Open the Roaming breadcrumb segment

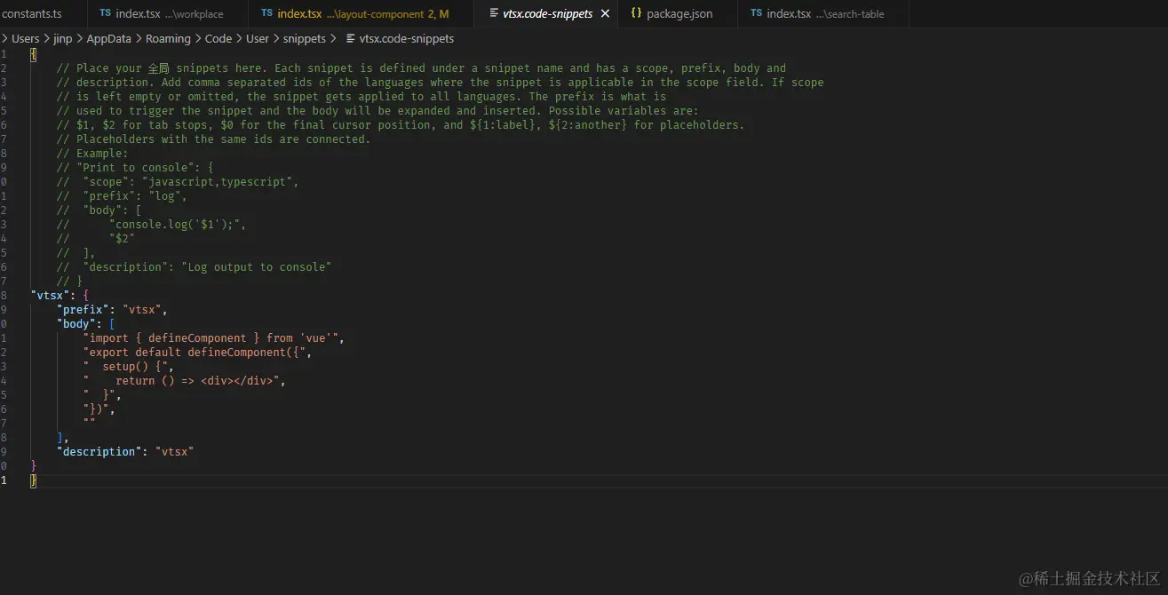(168, 39)
